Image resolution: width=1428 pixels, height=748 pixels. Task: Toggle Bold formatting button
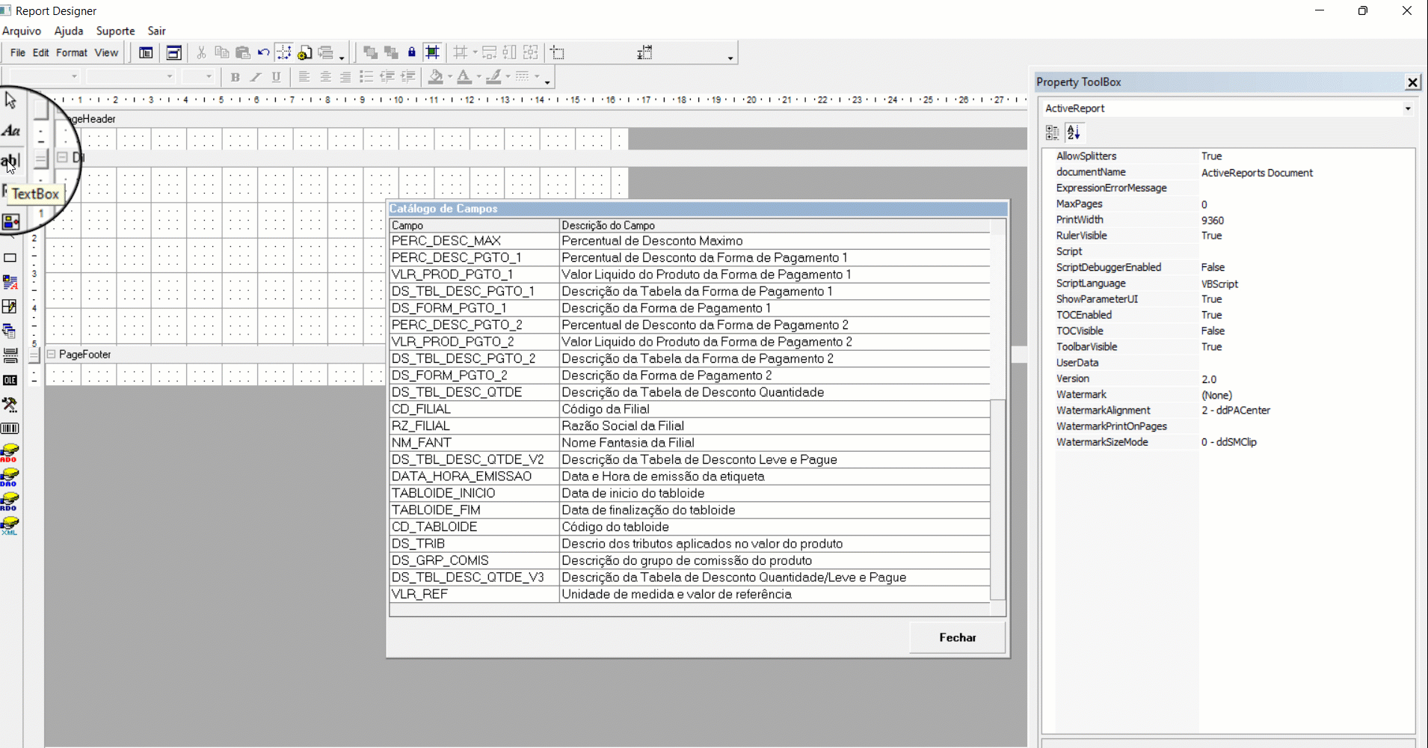click(x=235, y=77)
